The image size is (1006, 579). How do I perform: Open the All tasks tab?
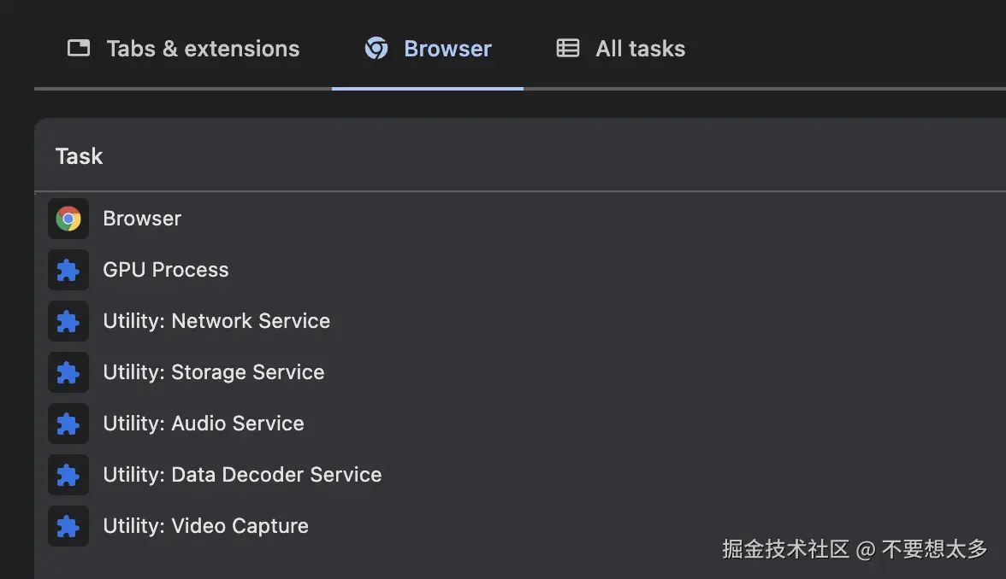coord(640,49)
